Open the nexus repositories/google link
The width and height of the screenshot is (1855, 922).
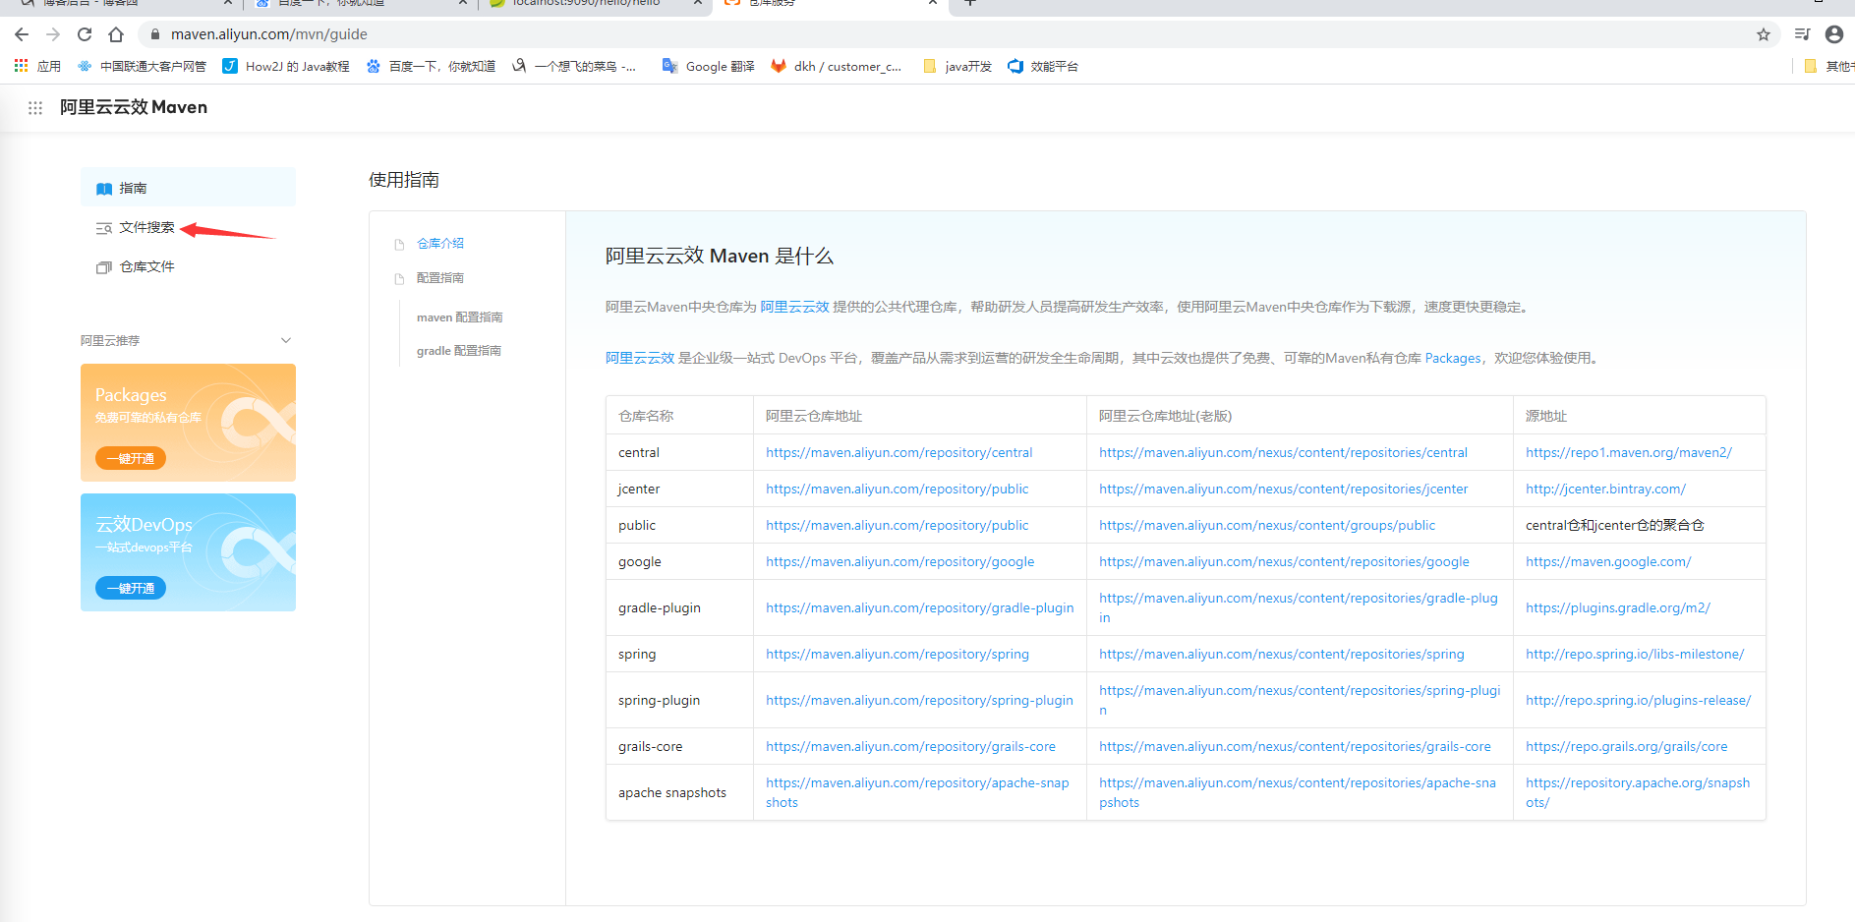click(1284, 561)
